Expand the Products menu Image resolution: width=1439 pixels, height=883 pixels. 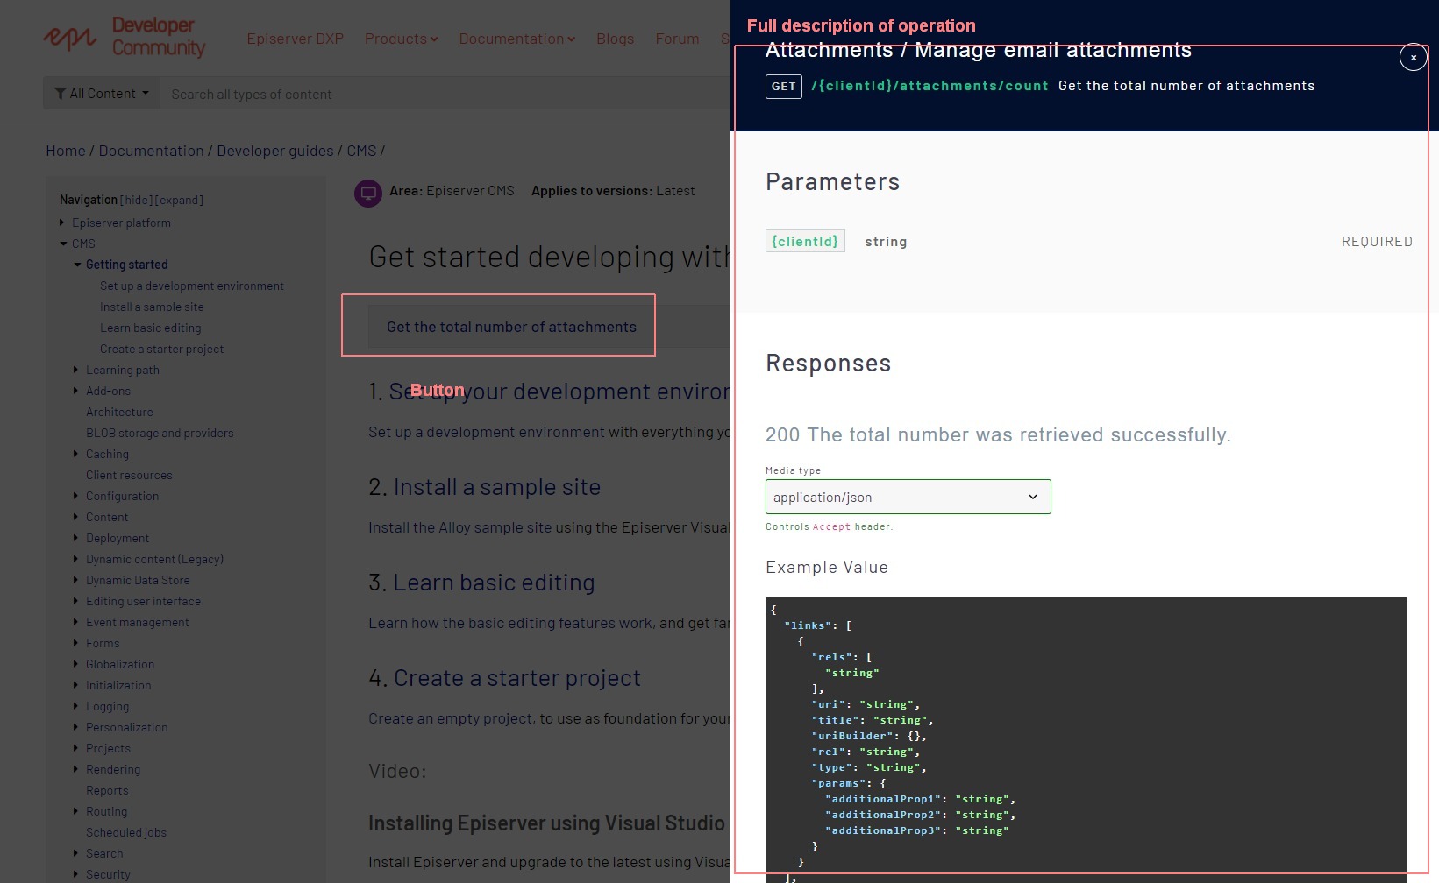(x=401, y=39)
